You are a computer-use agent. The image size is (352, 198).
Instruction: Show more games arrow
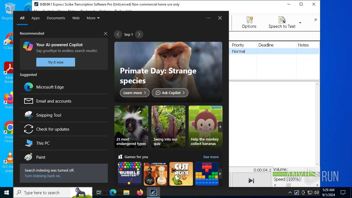tap(220, 174)
